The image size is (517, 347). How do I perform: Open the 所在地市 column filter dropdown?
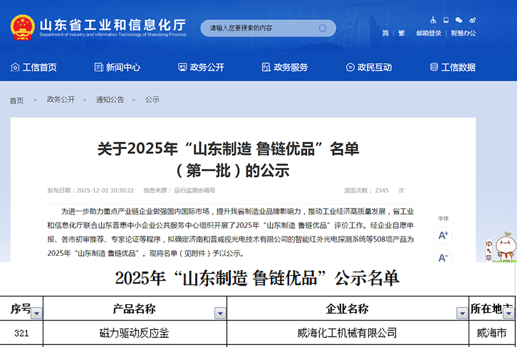(510, 313)
